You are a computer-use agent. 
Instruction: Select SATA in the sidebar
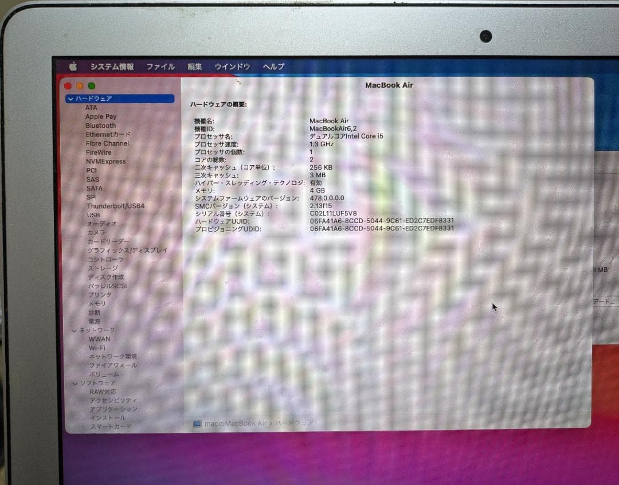95,188
